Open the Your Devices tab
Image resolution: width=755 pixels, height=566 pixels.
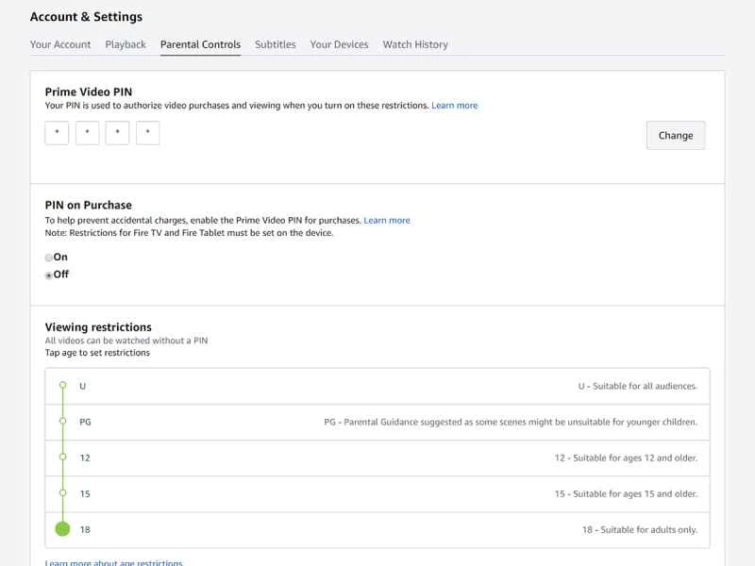click(339, 44)
